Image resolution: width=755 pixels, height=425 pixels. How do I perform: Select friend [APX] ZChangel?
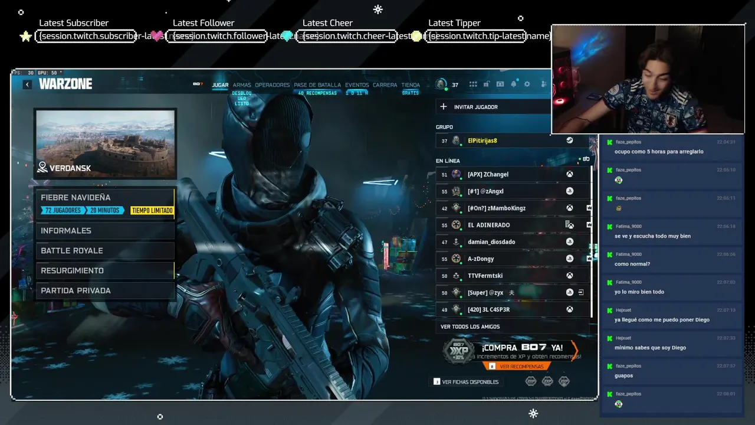click(x=512, y=174)
